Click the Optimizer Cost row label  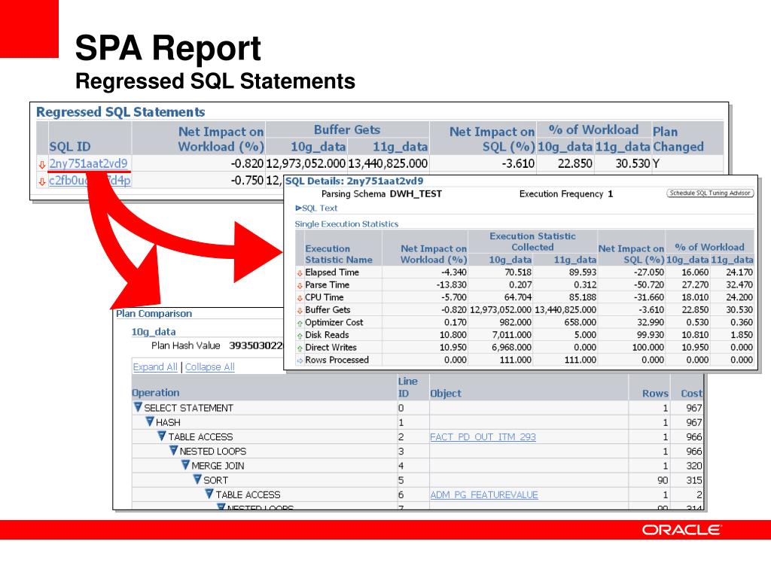click(x=334, y=322)
